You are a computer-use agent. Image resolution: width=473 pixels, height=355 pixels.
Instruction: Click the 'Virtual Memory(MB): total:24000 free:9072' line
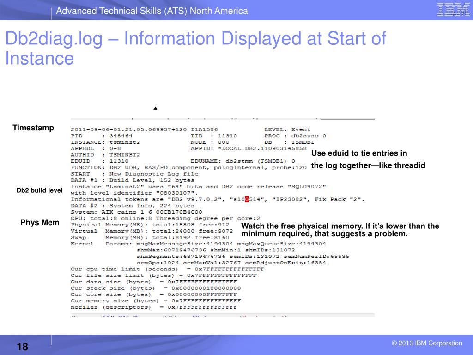pos(152,231)
